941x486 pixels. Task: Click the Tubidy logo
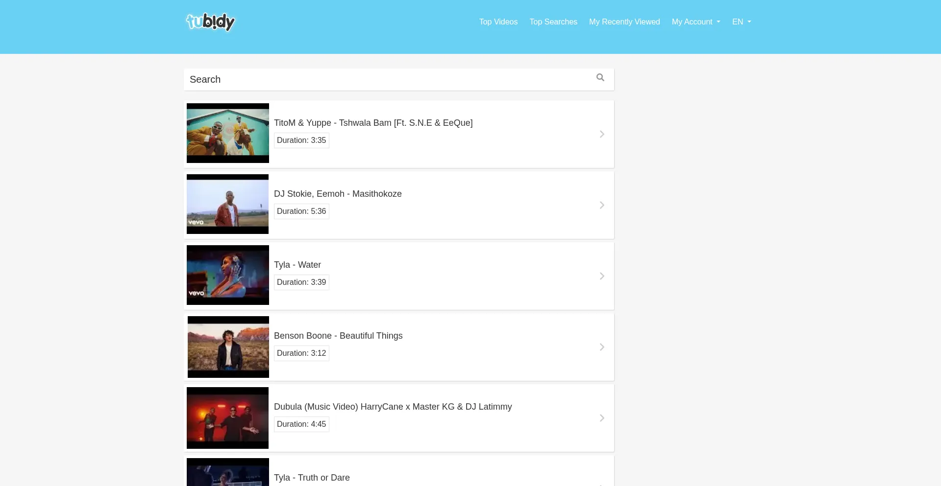click(x=210, y=22)
